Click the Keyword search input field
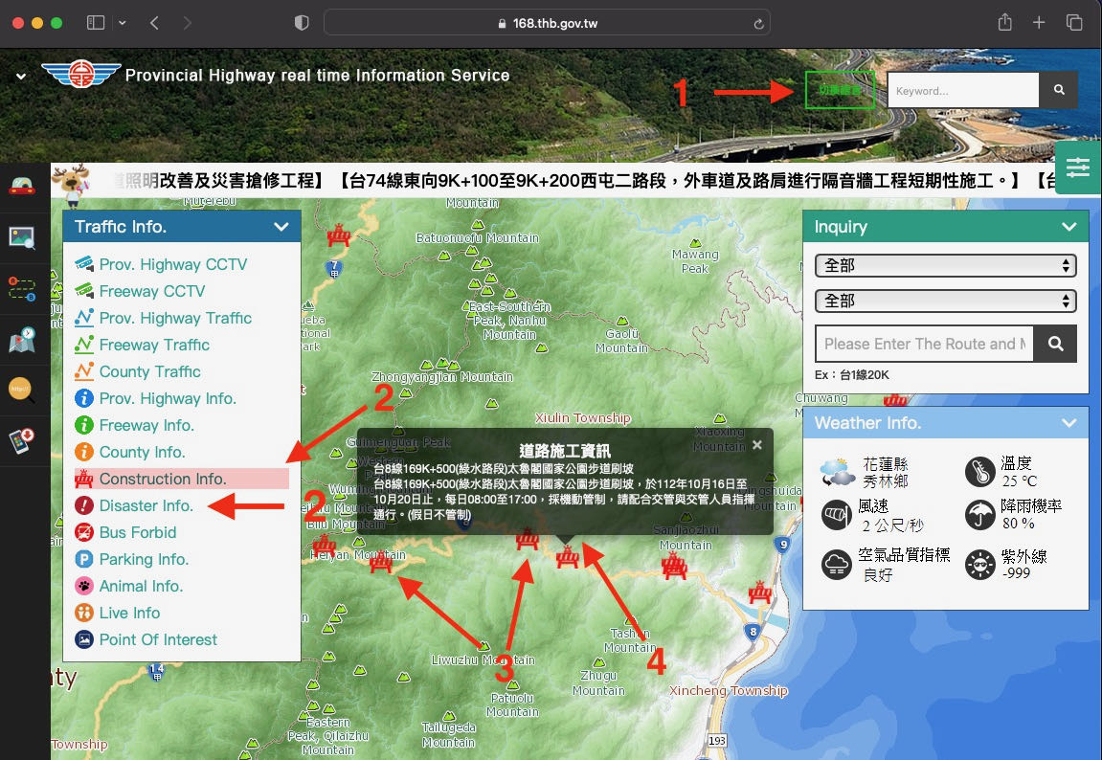The width and height of the screenshot is (1102, 760). click(963, 90)
